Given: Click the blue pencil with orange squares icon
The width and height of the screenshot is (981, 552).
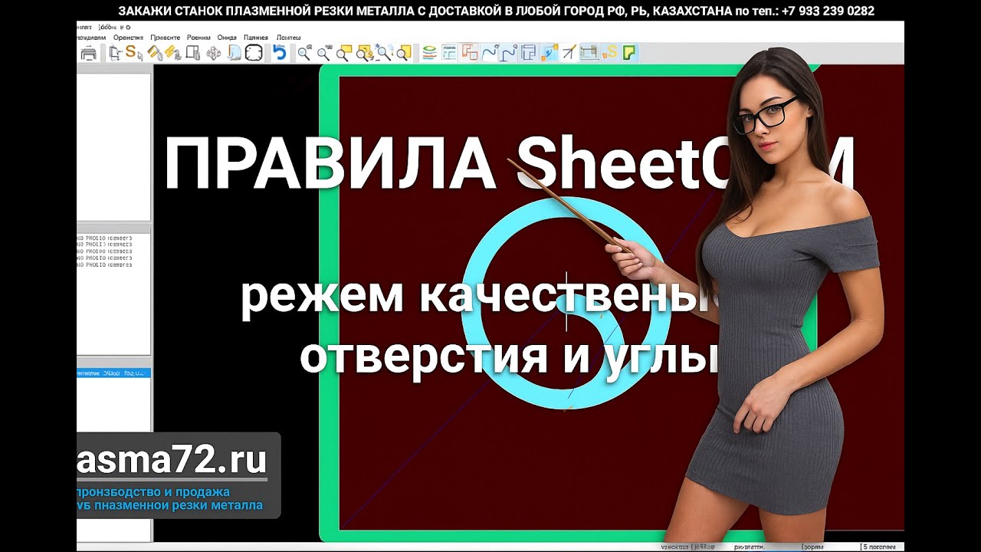Looking at the screenshot, I should [x=550, y=53].
